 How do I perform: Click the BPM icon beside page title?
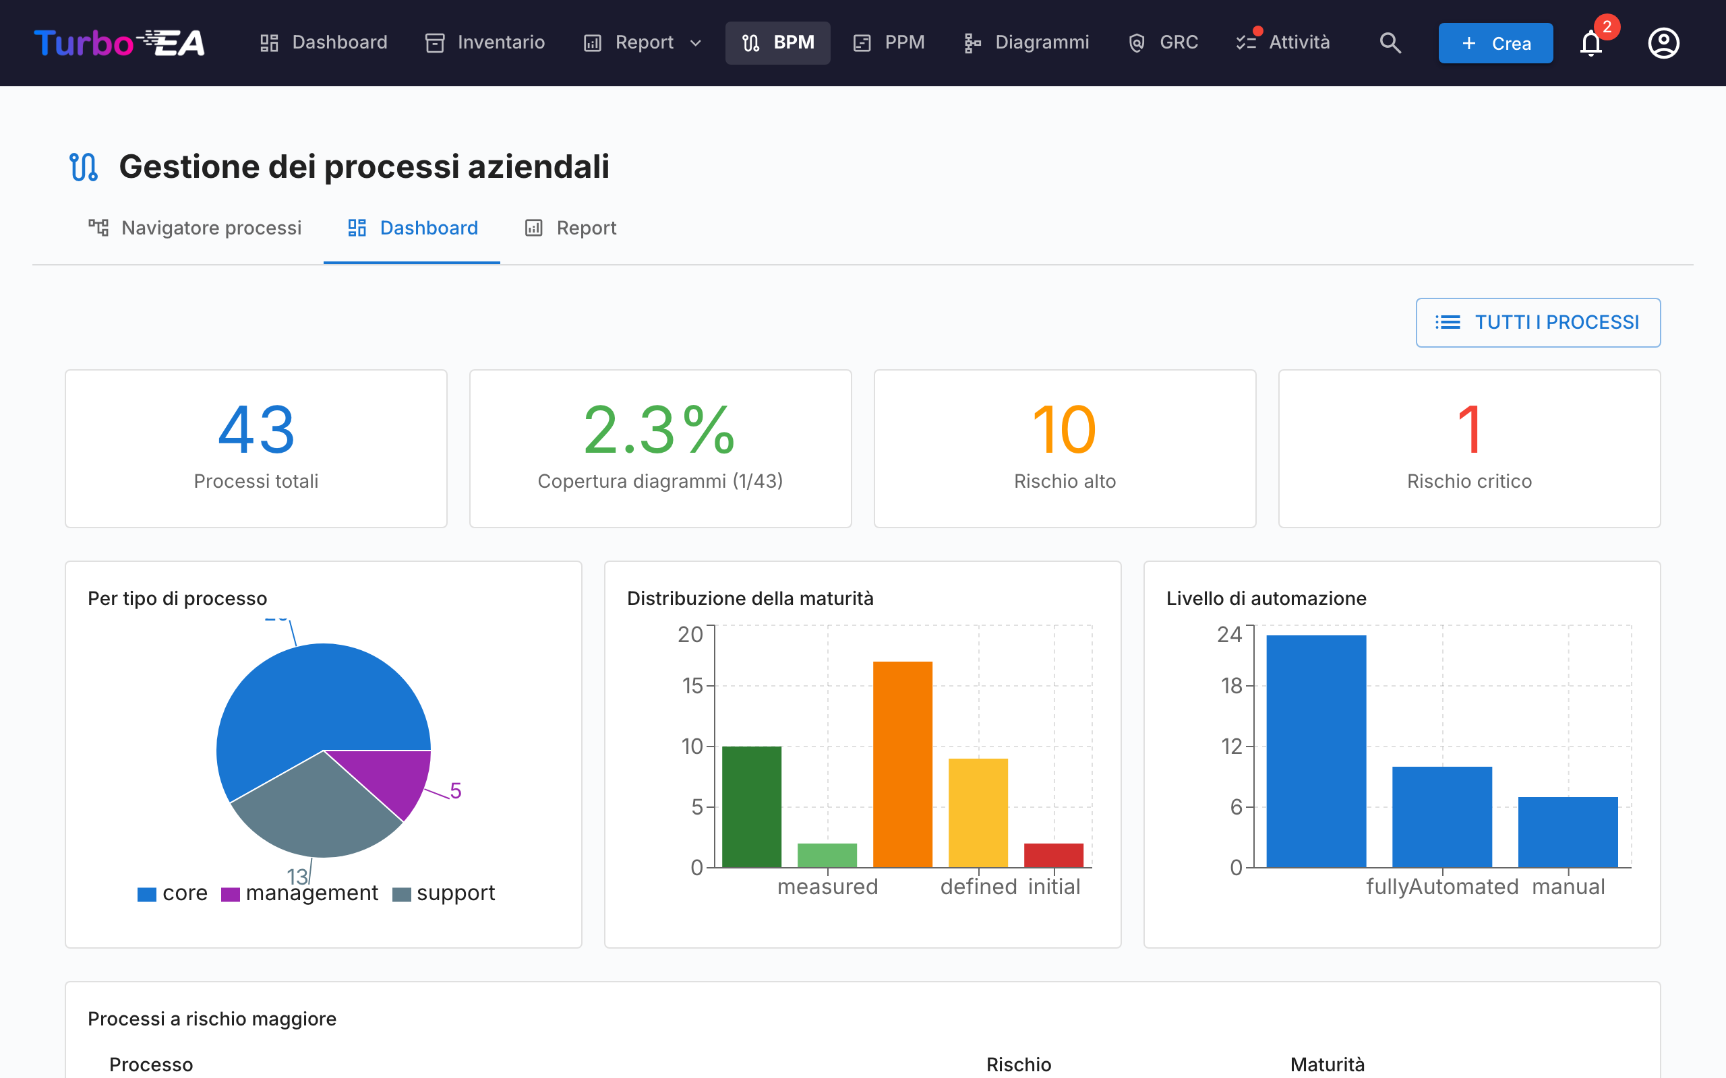(x=84, y=167)
